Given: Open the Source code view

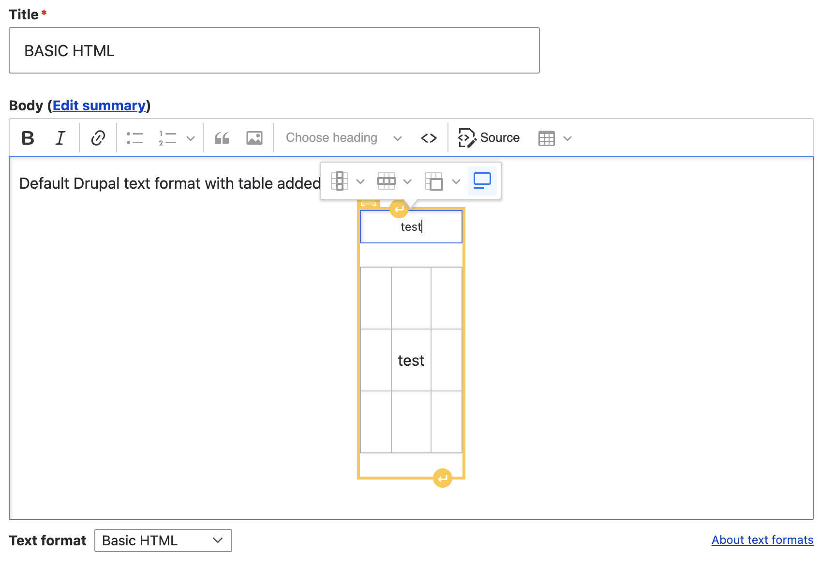Looking at the screenshot, I should click(489, 138).
